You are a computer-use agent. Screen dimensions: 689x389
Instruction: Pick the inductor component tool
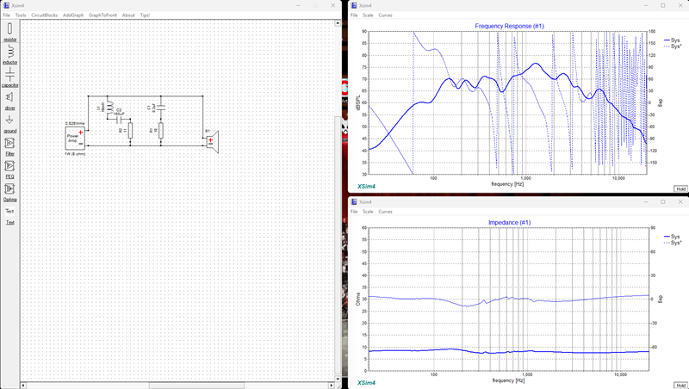coord(9,52)
